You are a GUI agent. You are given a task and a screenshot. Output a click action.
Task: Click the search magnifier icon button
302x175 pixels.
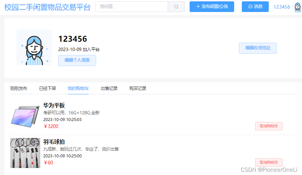[x=176, y=7]
